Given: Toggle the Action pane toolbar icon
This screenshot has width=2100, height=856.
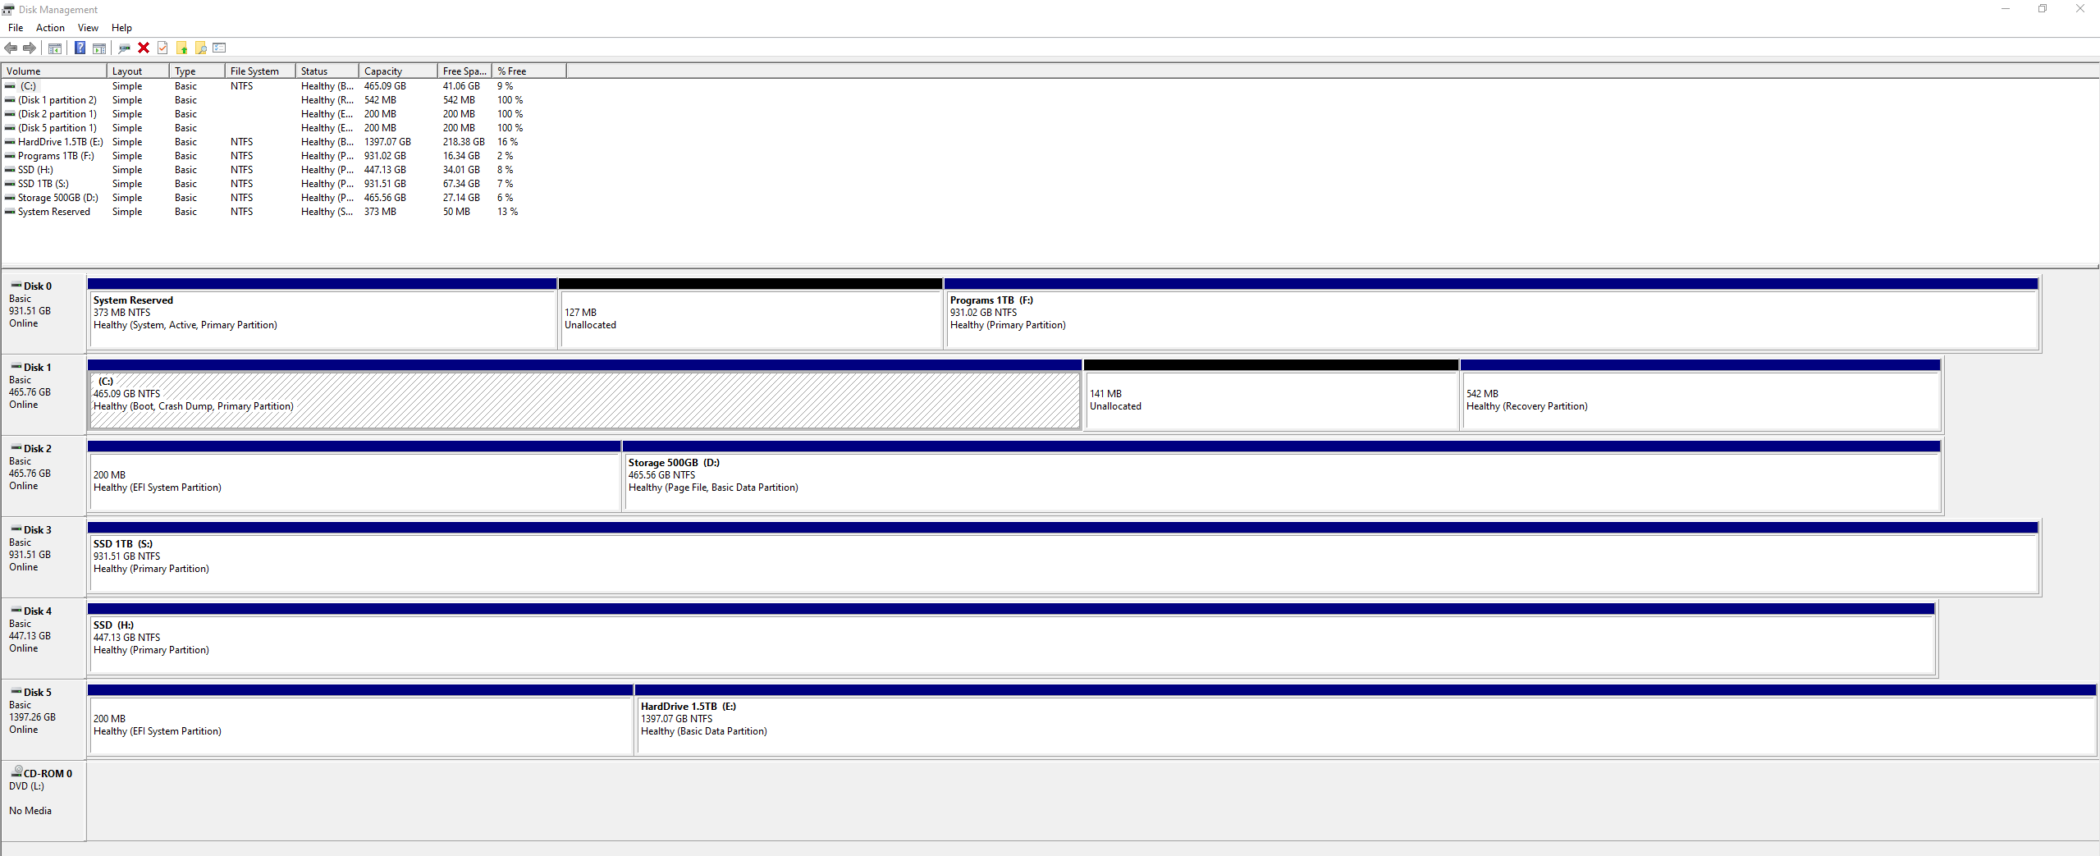Looking at the screenshot, I should [x=99, y=48].
